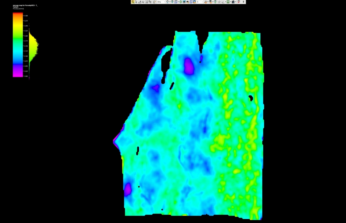346x223 pixels.
Task: Click the green capture icon near toolbar right
Action: pyautogui.click(x=228, y=2)
